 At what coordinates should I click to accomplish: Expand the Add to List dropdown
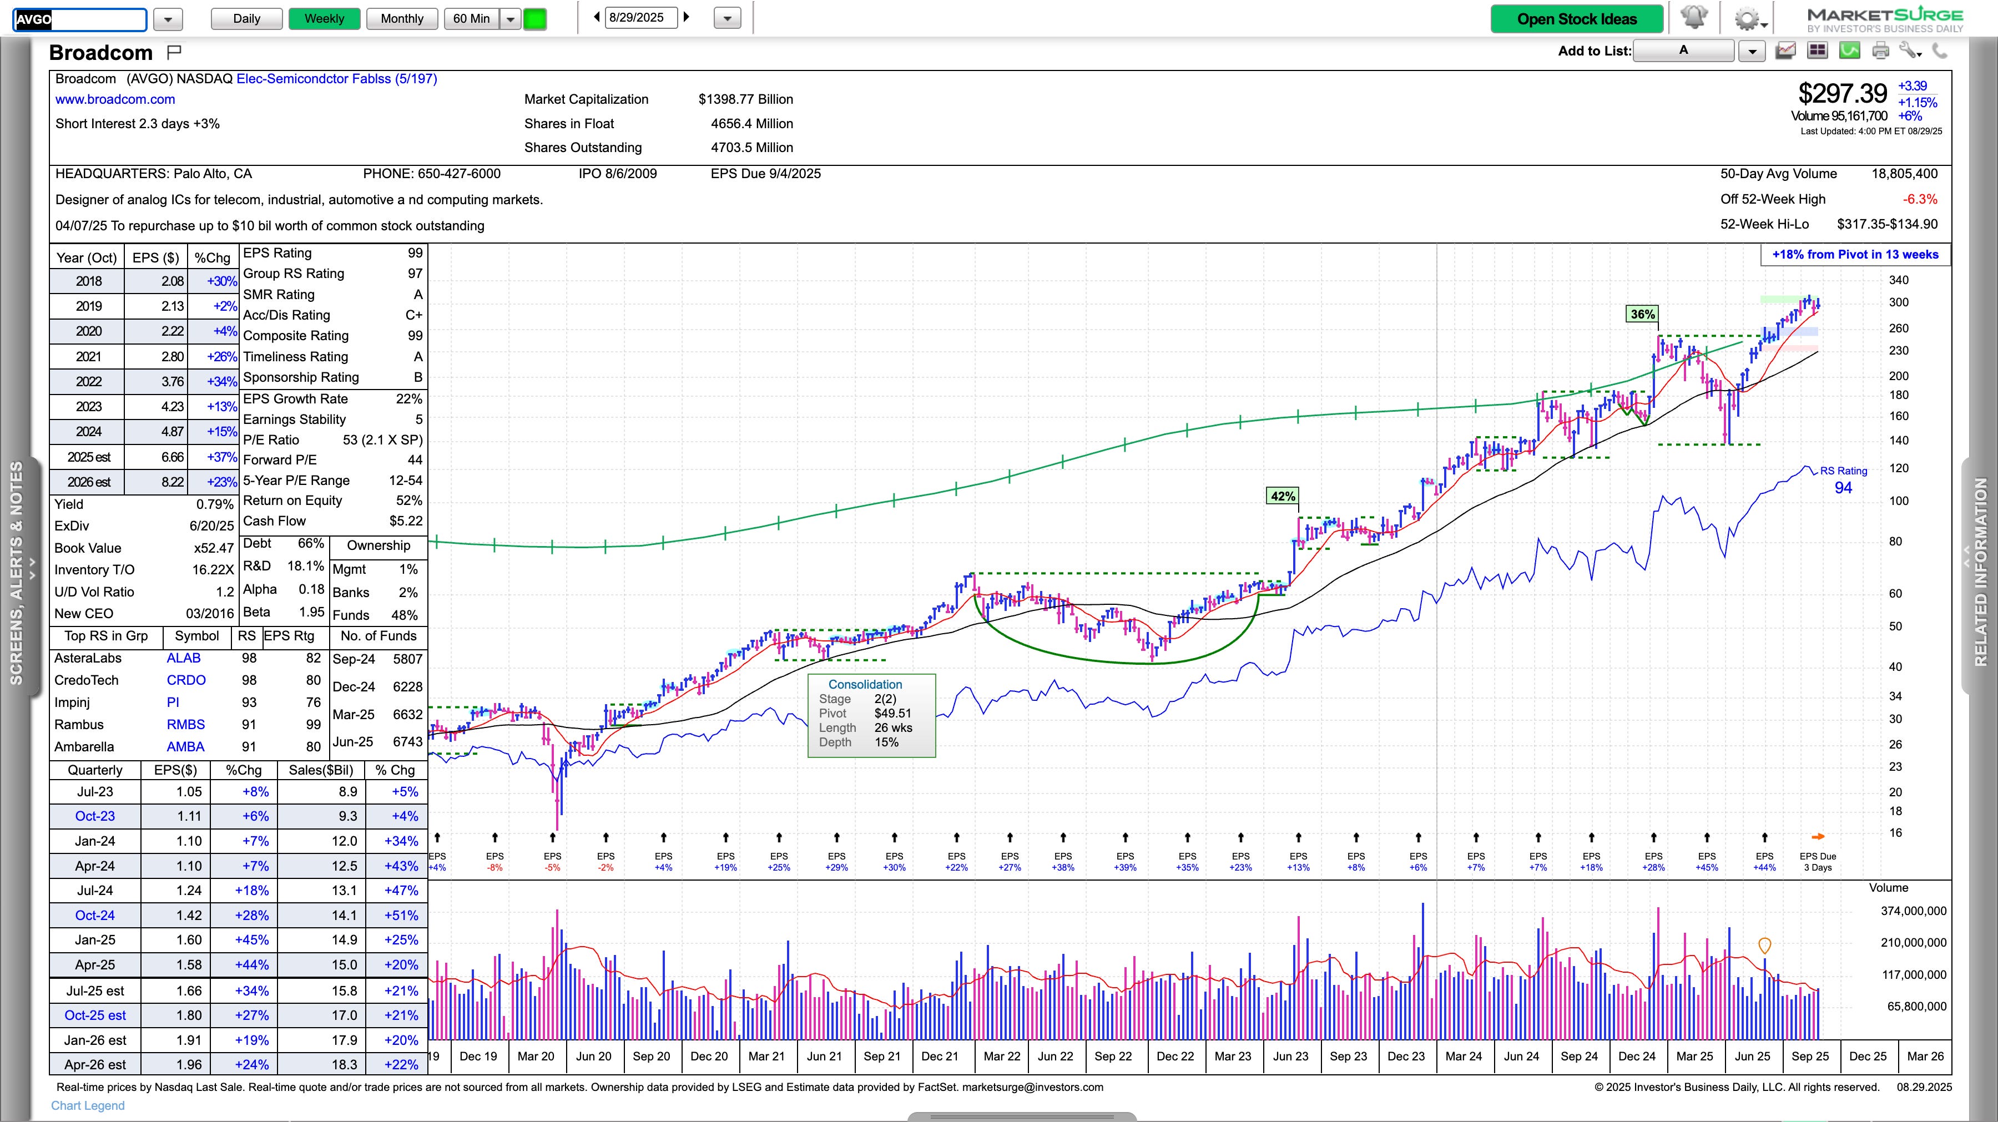click(x=1752, y=51)
